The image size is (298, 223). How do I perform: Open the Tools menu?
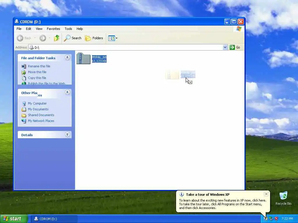pos(68,29)
